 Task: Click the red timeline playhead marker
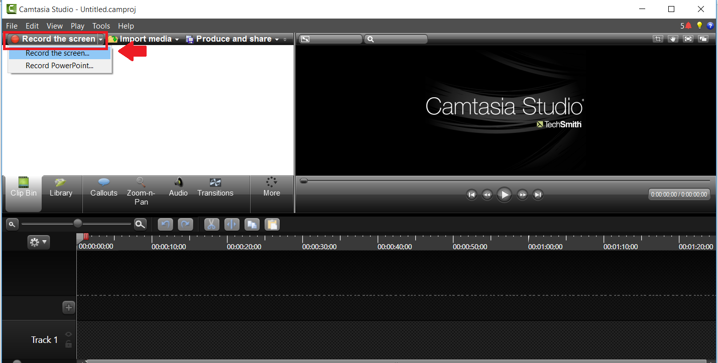coord(86,236)
